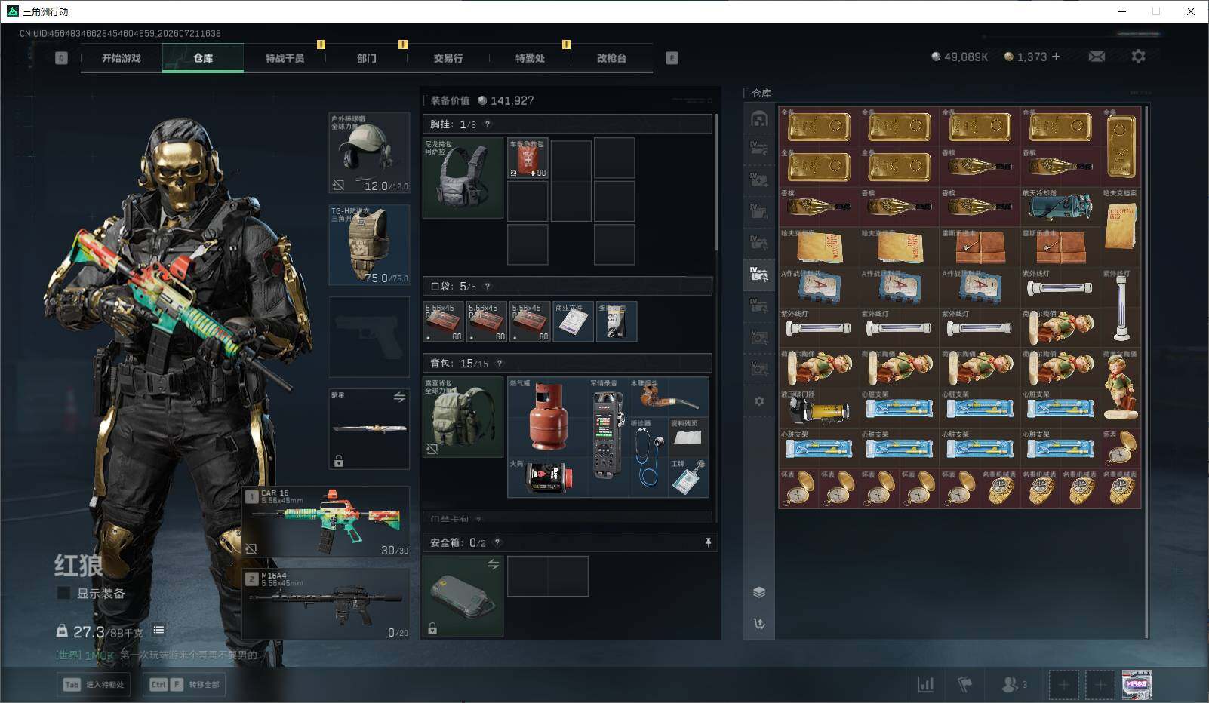
Task: Click the player avatar thumbnail at bottom right
Action: 1137,685
